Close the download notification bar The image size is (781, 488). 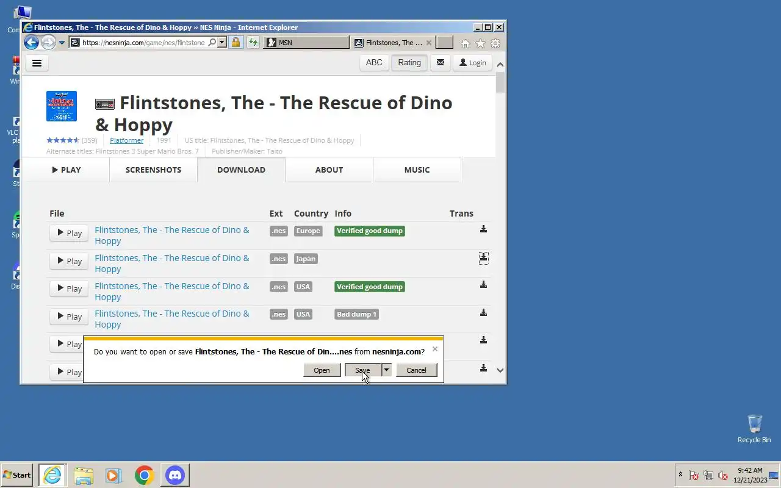pos(434,349)
